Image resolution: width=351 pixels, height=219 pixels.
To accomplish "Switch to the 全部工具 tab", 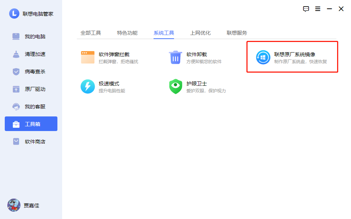I will point(91,33).
